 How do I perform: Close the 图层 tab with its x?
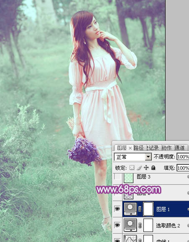[x=130, y=148]
